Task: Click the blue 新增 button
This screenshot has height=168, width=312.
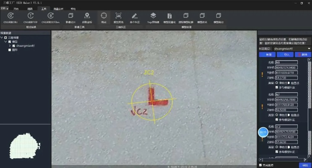Action: 266,55
